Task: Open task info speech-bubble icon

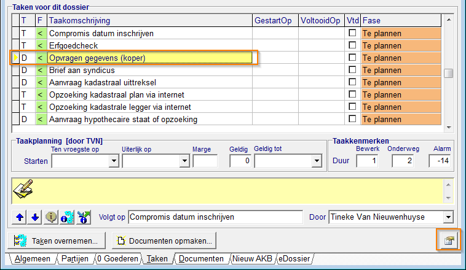Action: coord(51,217)
